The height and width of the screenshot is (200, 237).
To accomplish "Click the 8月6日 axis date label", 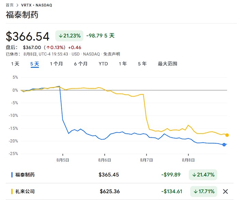I will (104, 160).
